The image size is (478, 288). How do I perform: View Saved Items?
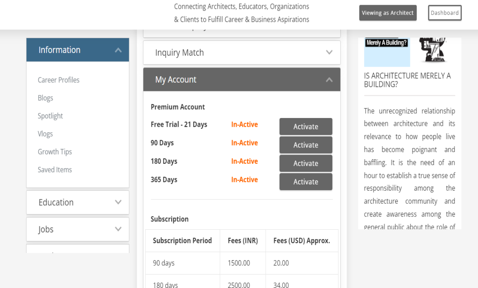(55, 170)
